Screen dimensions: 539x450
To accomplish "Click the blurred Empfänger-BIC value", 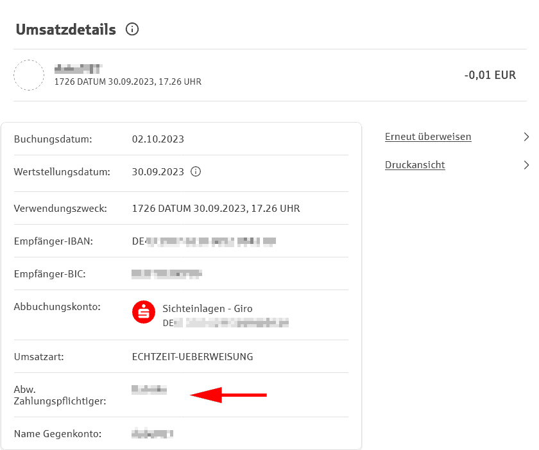I will [167, 274].
